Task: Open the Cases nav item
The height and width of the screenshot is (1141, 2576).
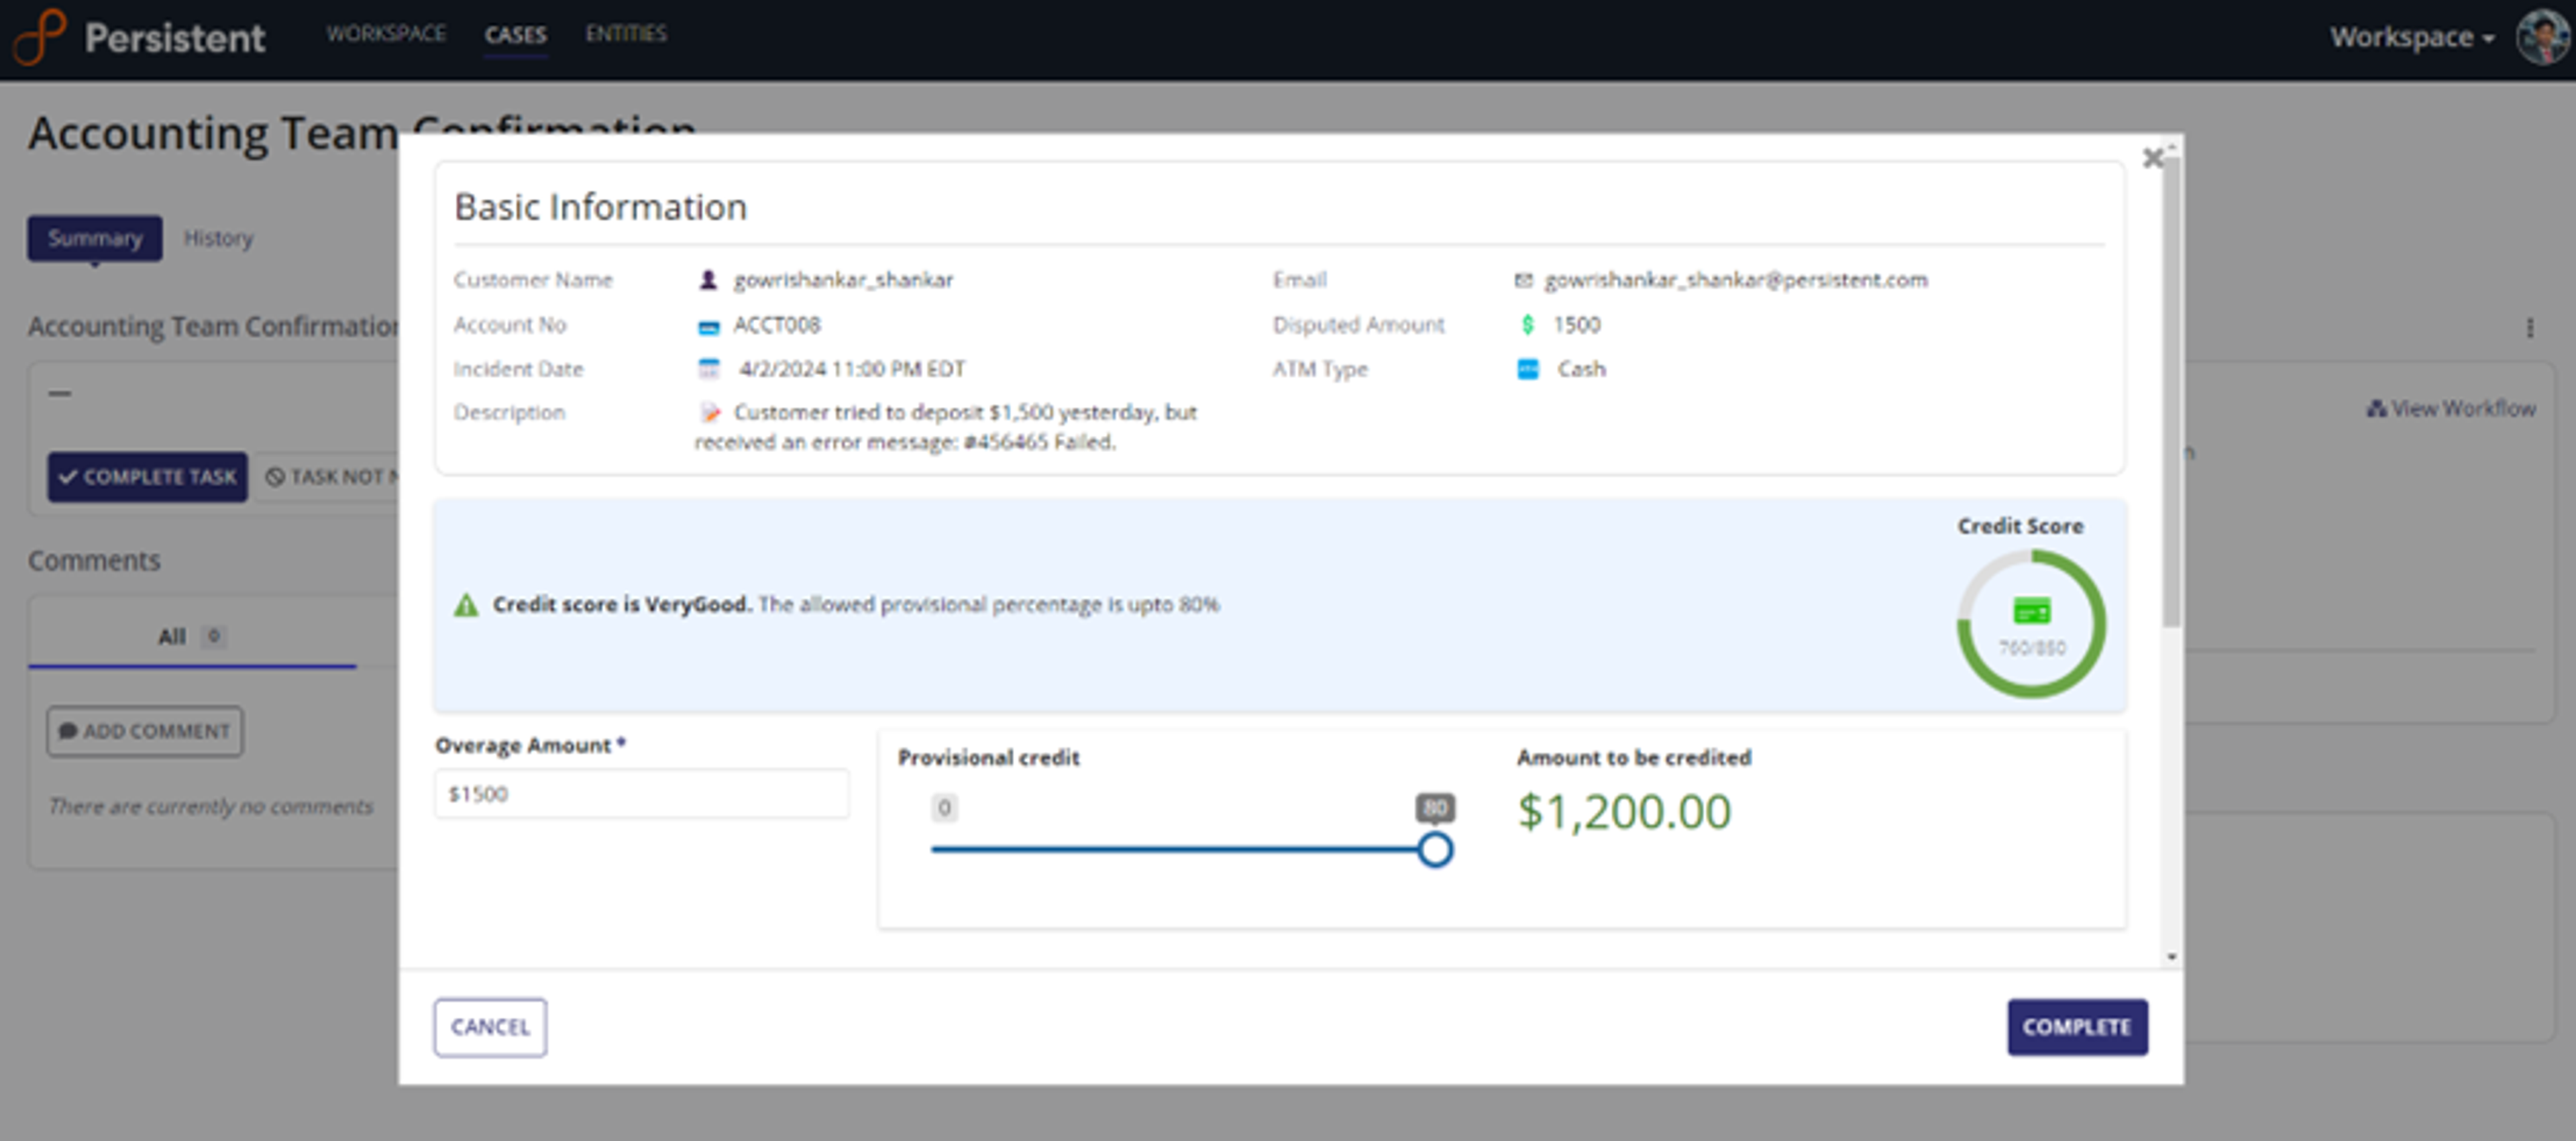Action: (x=515, y=35)
